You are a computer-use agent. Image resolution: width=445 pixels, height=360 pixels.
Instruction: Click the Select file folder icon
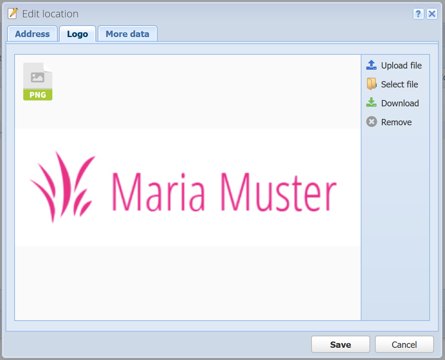click(371, 84)
